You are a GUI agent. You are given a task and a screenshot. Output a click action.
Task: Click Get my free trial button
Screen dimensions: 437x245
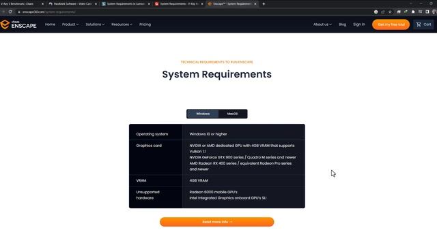click(391, 24)
